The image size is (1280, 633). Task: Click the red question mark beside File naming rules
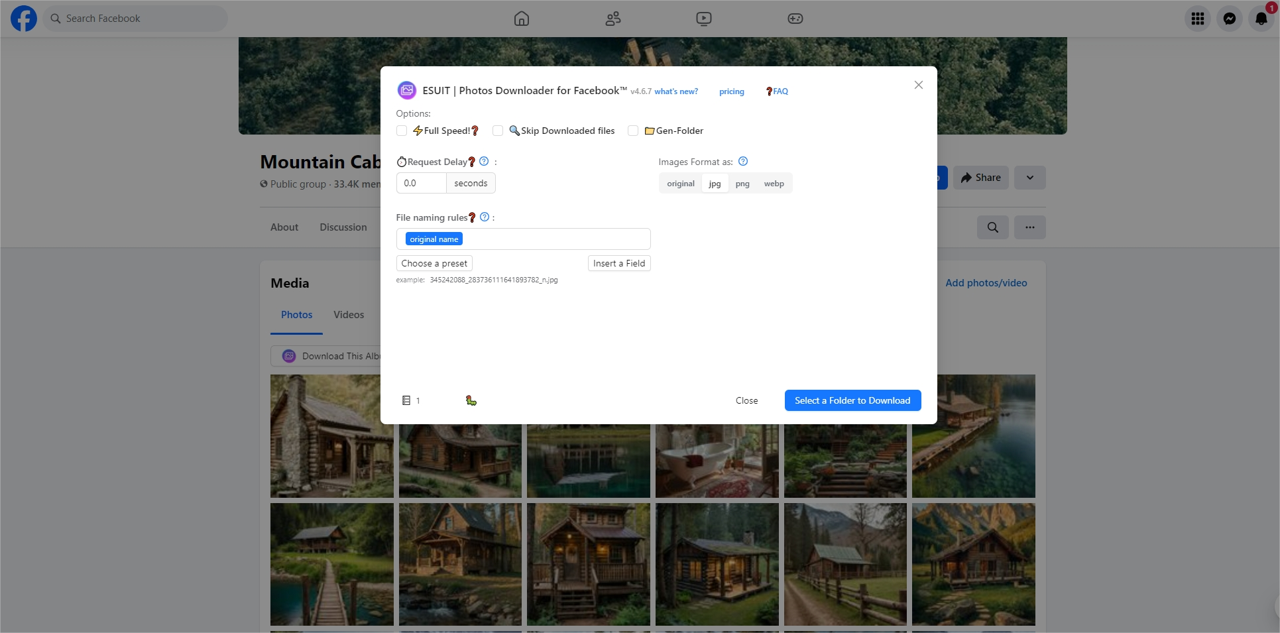click(472, 217)
